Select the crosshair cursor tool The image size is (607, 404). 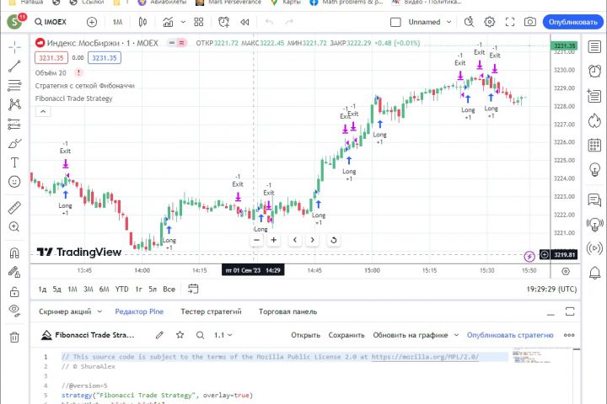(14, 47)
